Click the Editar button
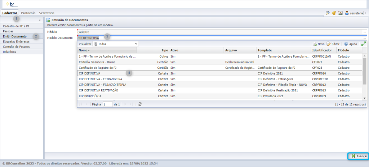This screenshot has height=167, width=369. coord(333,44)
